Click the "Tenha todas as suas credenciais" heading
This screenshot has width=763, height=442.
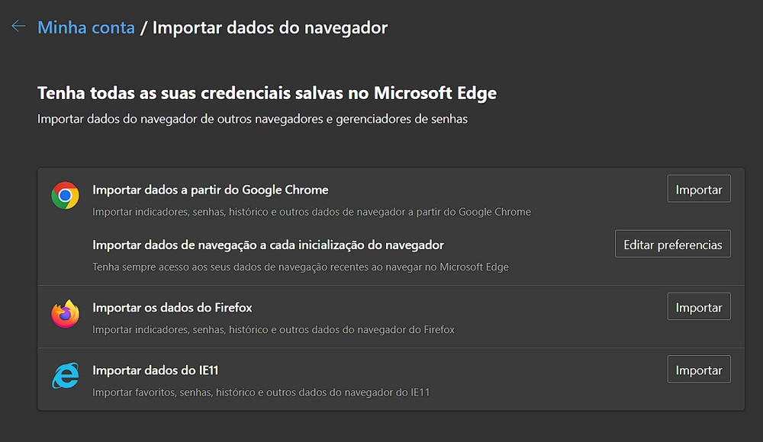click(x=267, y=93)
